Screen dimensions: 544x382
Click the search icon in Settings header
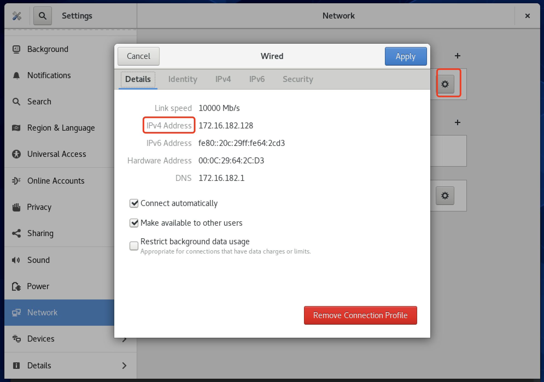coord(42,16)
